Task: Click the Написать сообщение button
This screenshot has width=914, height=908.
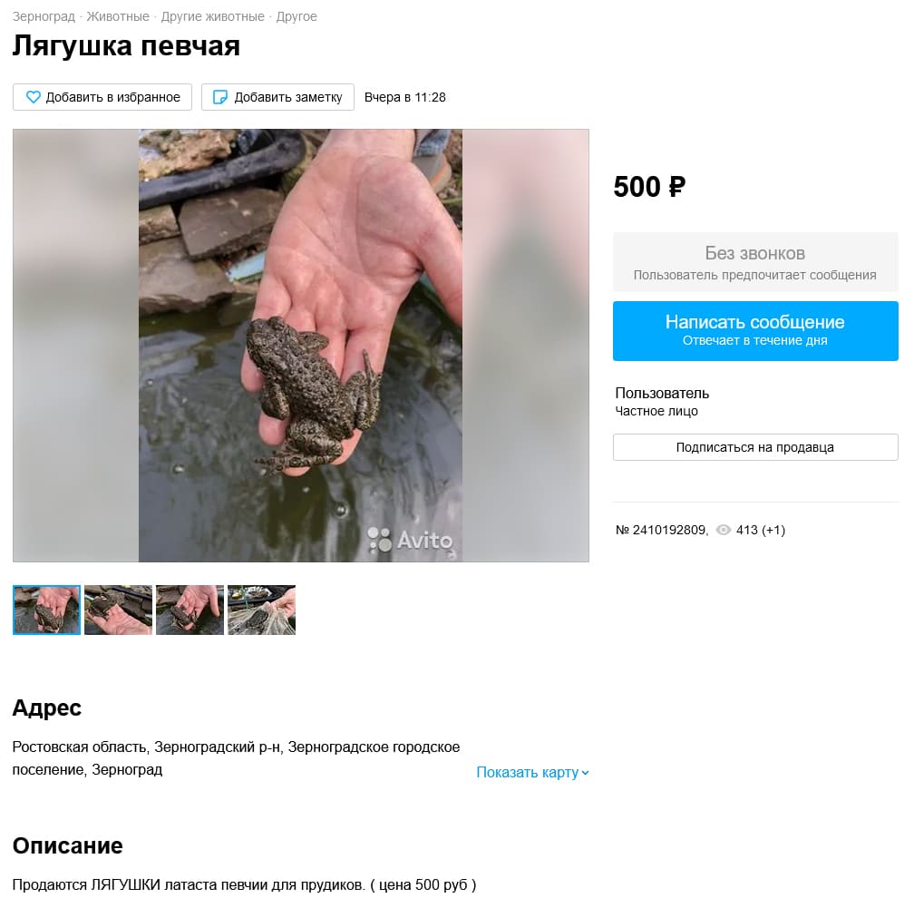Action: coord(755,331)
